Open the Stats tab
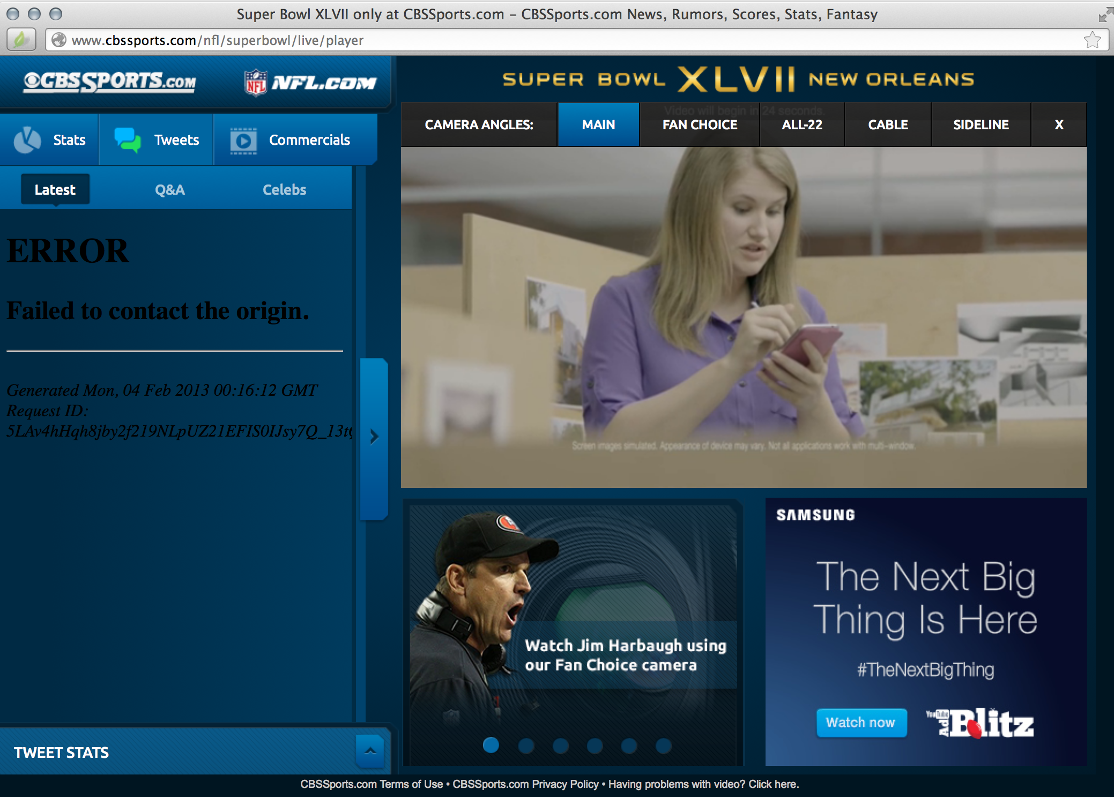This screenshot has width=1114, height=797. pyautogui.click(x=49, y=139)
